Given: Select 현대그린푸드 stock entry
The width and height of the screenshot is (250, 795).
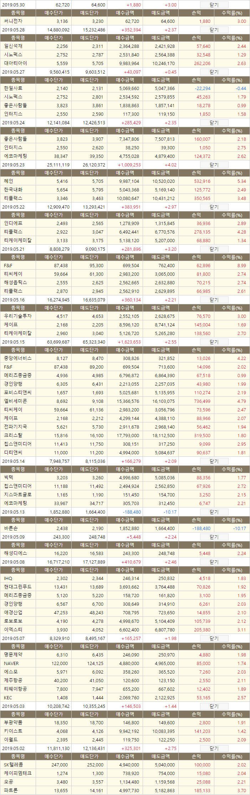Looking at the screenshot, I should pyautogui.click(x=17, y=587).
